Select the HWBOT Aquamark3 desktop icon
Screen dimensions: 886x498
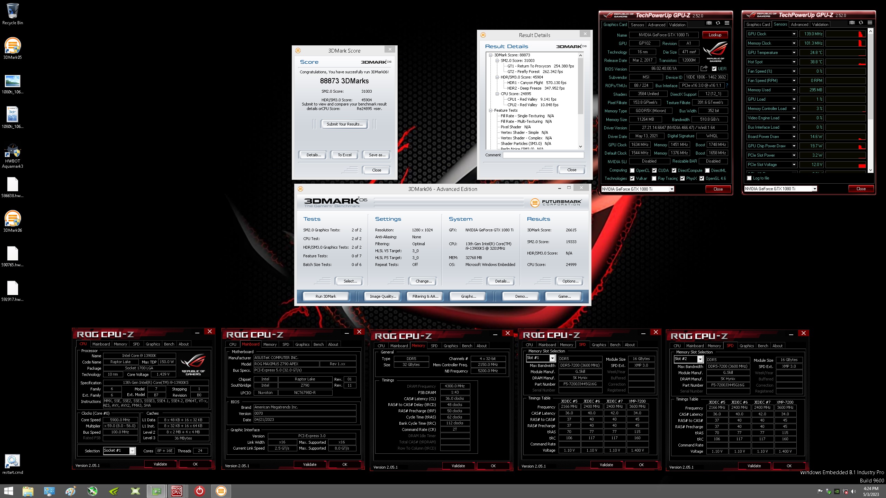12,156
